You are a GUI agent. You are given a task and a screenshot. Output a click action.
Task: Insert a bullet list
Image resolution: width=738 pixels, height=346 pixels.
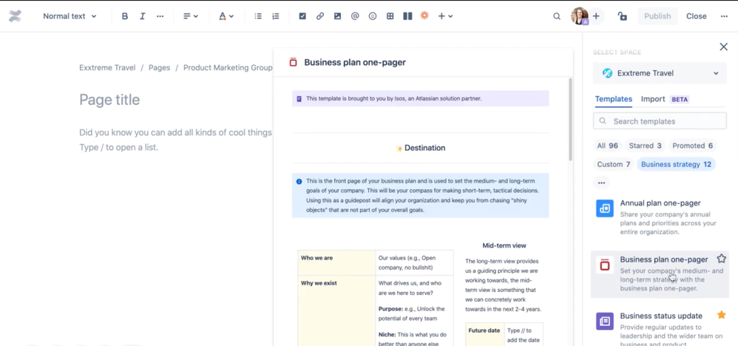[258, 16]
